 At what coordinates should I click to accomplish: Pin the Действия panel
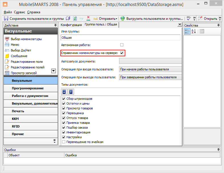click(55, 25)
